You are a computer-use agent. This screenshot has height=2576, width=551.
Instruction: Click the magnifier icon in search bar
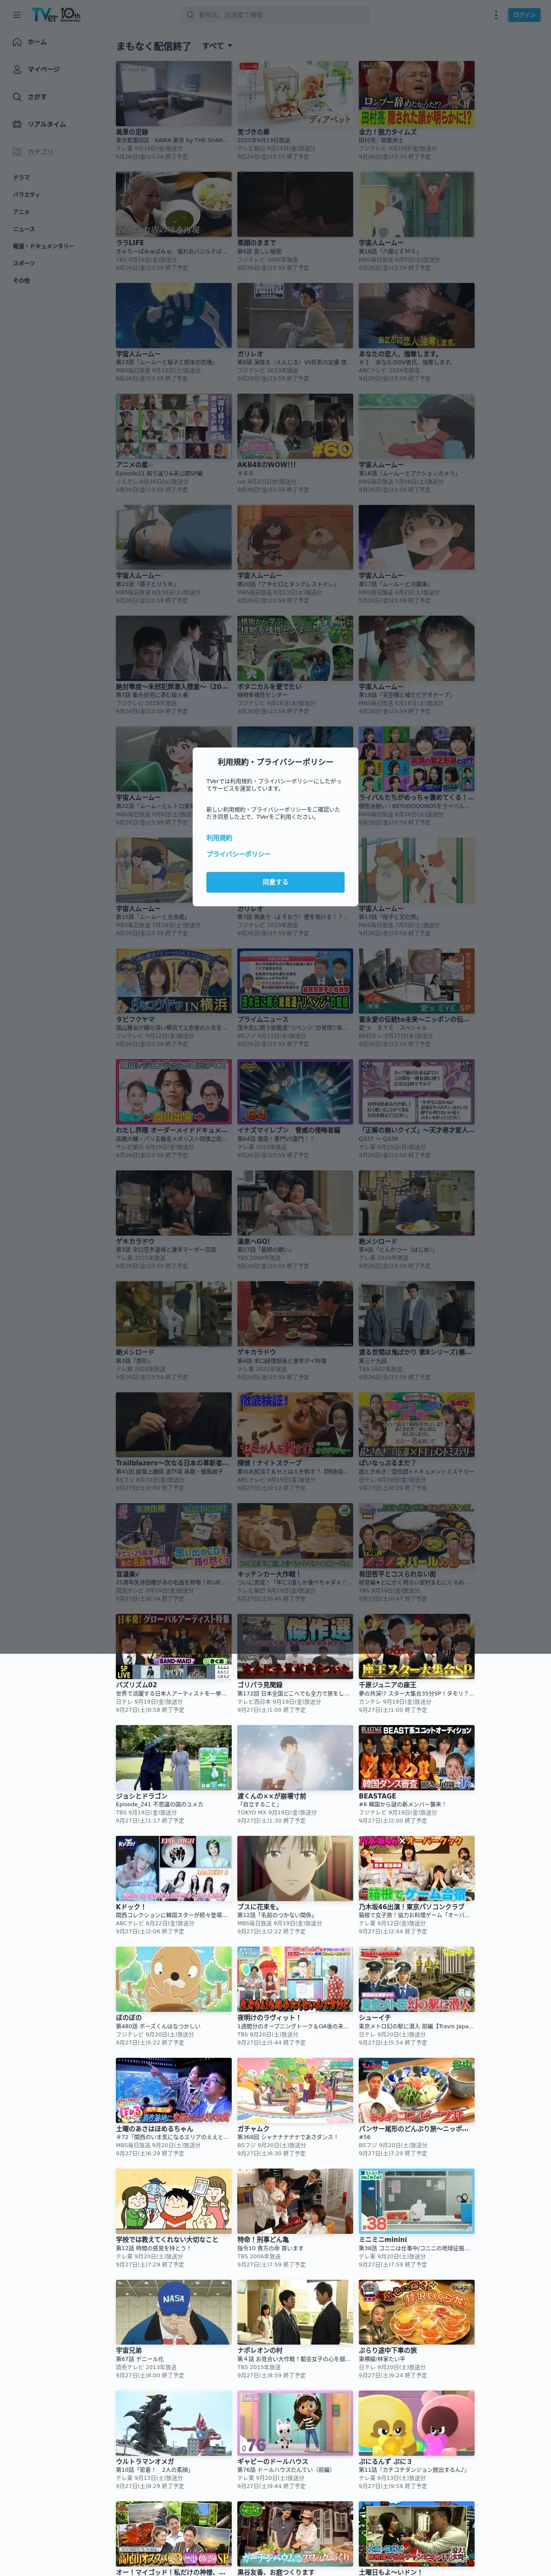[190, 15]
